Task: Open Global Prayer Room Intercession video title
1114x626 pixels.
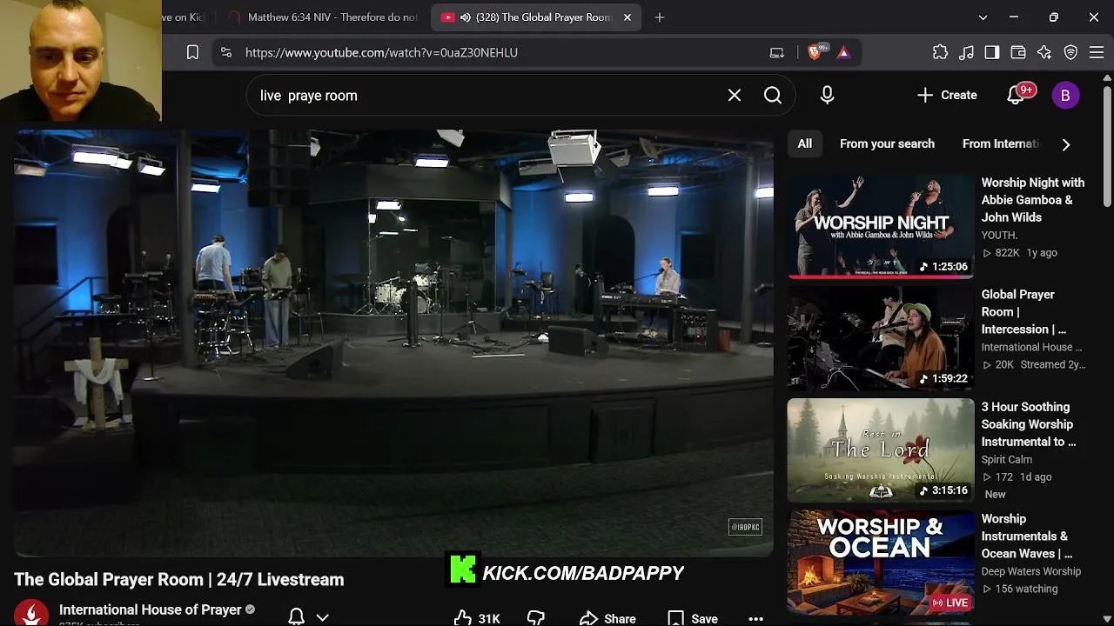Action: click(x=1024, y=312)
